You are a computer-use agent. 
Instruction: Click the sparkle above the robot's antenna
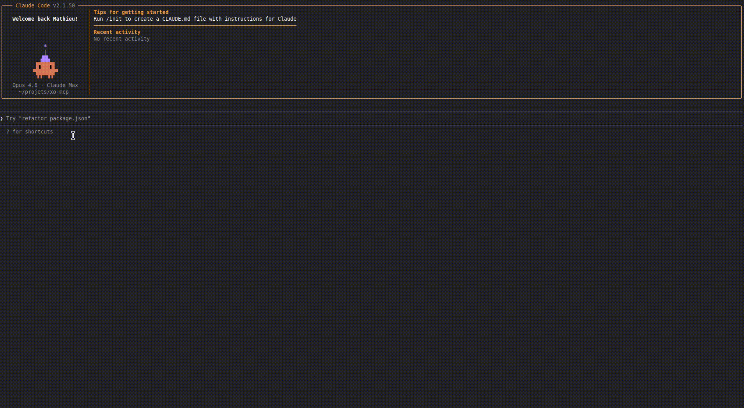click(45, 46)
